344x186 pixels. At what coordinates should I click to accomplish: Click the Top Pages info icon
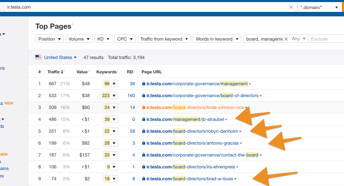73,24
